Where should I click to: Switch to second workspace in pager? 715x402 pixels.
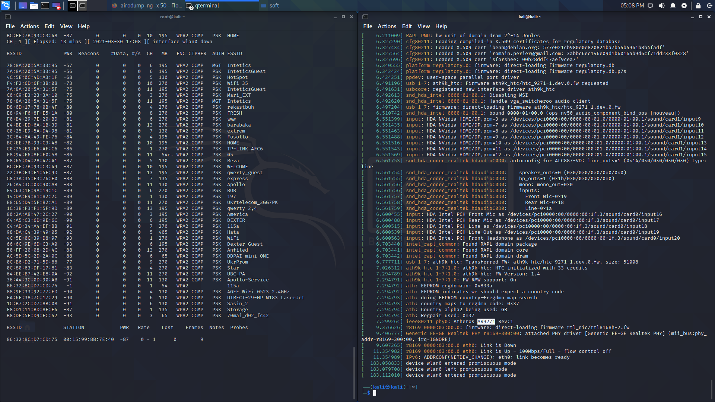[83, 6]
